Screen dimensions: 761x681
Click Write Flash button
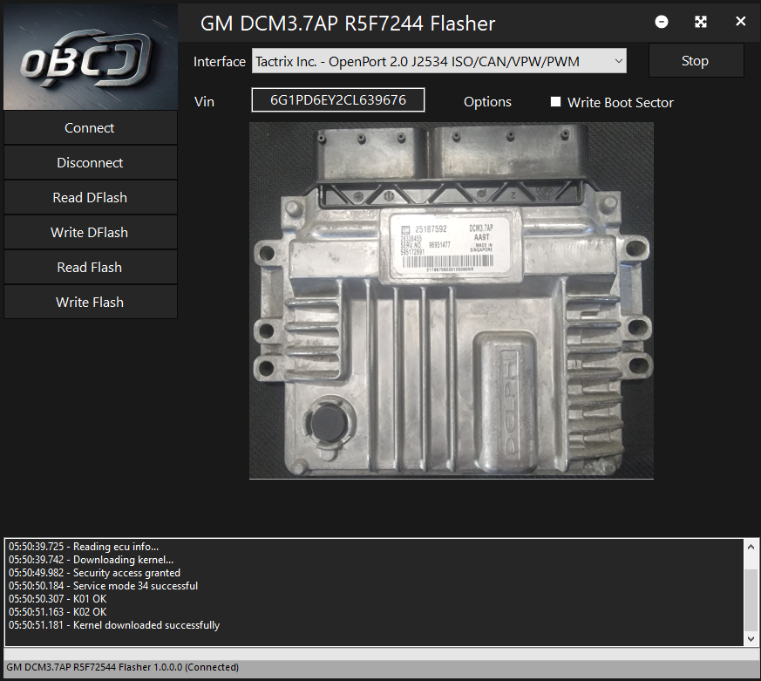click(x=90, y=302)
